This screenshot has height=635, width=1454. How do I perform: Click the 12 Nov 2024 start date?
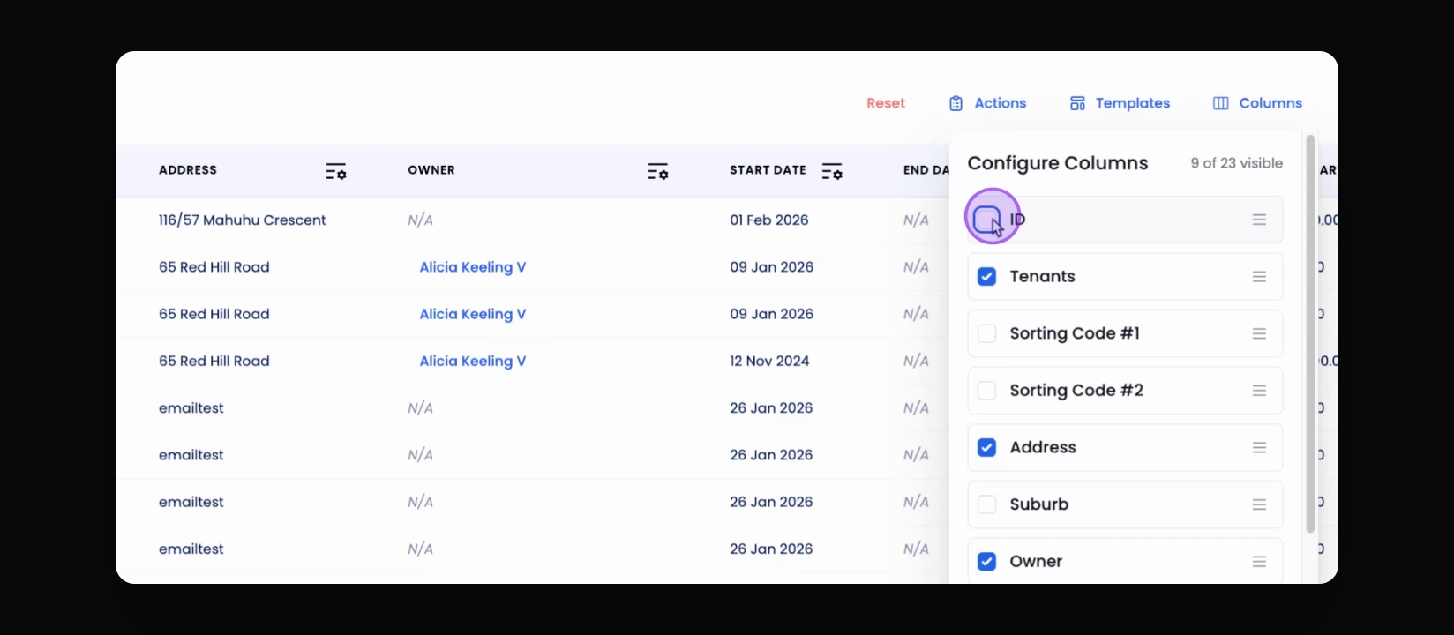(769, 361)
